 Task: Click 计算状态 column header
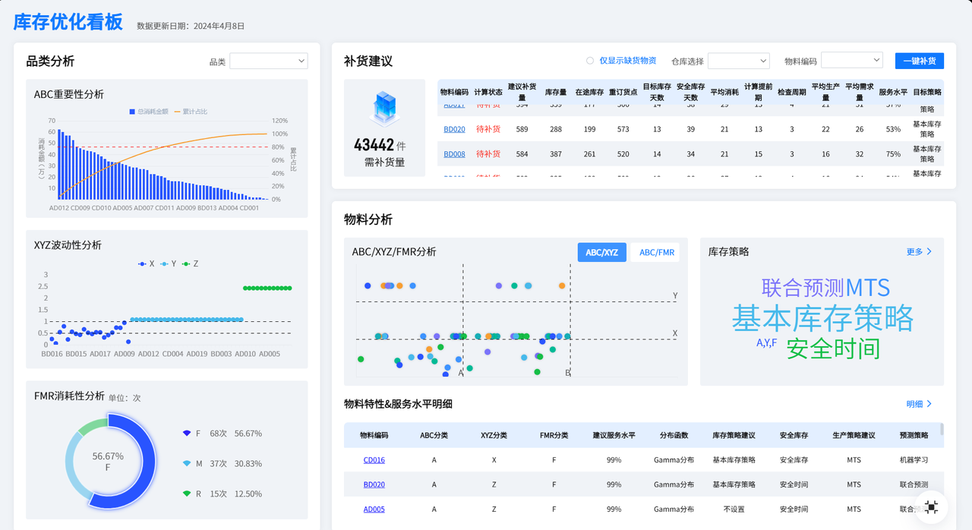coord(488,92)
